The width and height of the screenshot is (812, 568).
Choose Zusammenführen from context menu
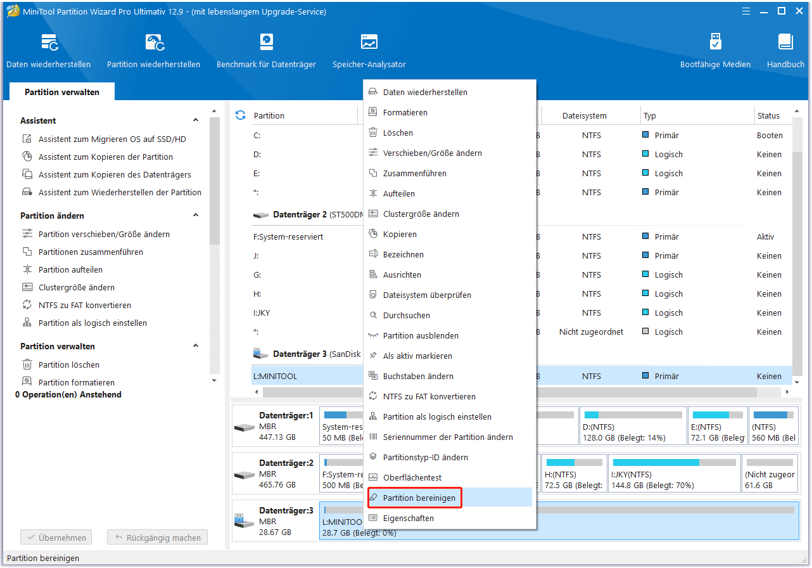[450, 173]
